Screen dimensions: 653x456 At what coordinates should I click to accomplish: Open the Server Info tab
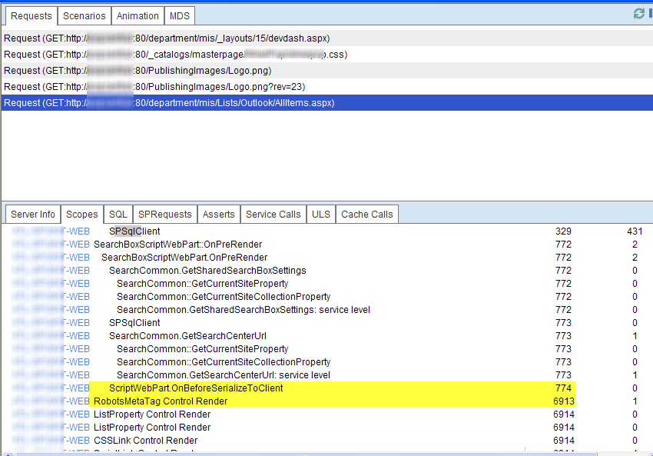33,215
